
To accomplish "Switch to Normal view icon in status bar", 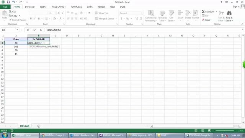I will pyautogui.click(x=196, y=130).
